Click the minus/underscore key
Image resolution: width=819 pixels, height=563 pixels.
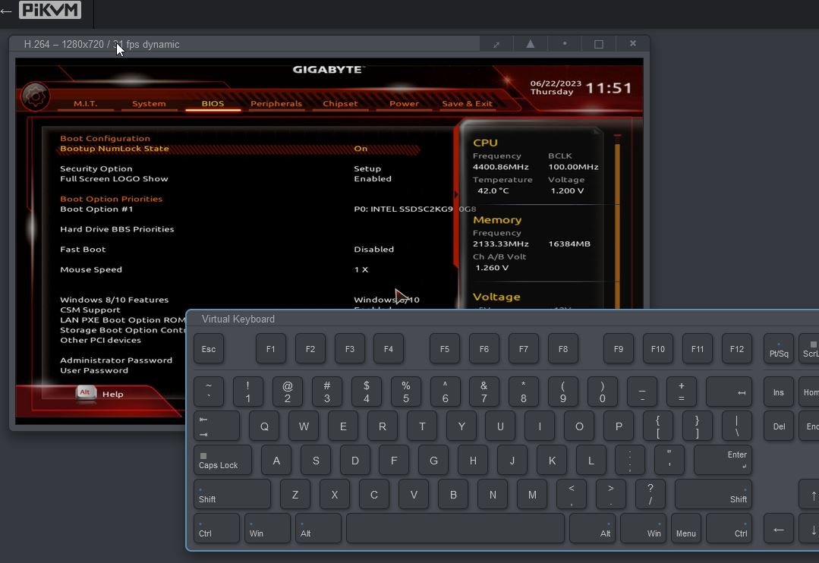click(x=642, y=392)
